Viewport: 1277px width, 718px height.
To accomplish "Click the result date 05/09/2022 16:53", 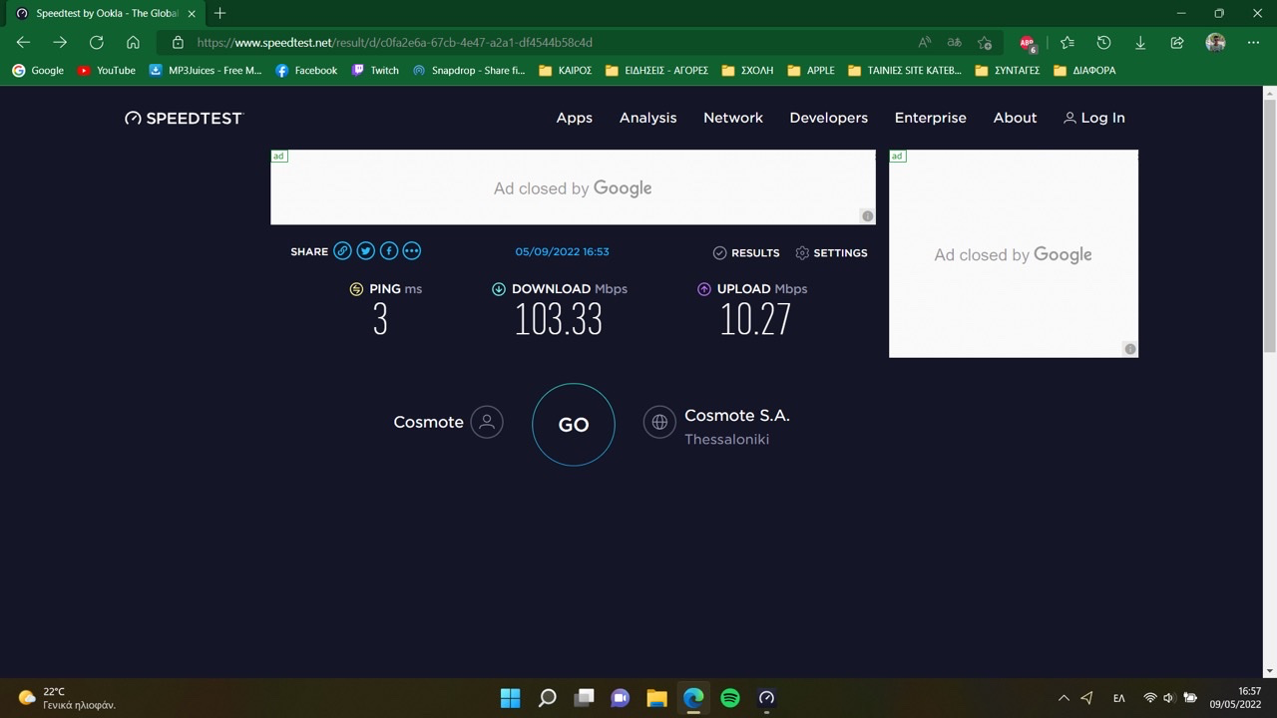I will coord(563,252).
